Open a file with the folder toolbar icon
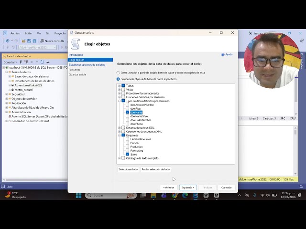Image resolution: width=306 pixels, height=229 pixels. click(x=23, y=41)
